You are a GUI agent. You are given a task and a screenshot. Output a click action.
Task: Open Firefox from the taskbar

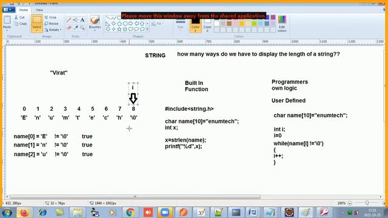(x=24, y=213)
